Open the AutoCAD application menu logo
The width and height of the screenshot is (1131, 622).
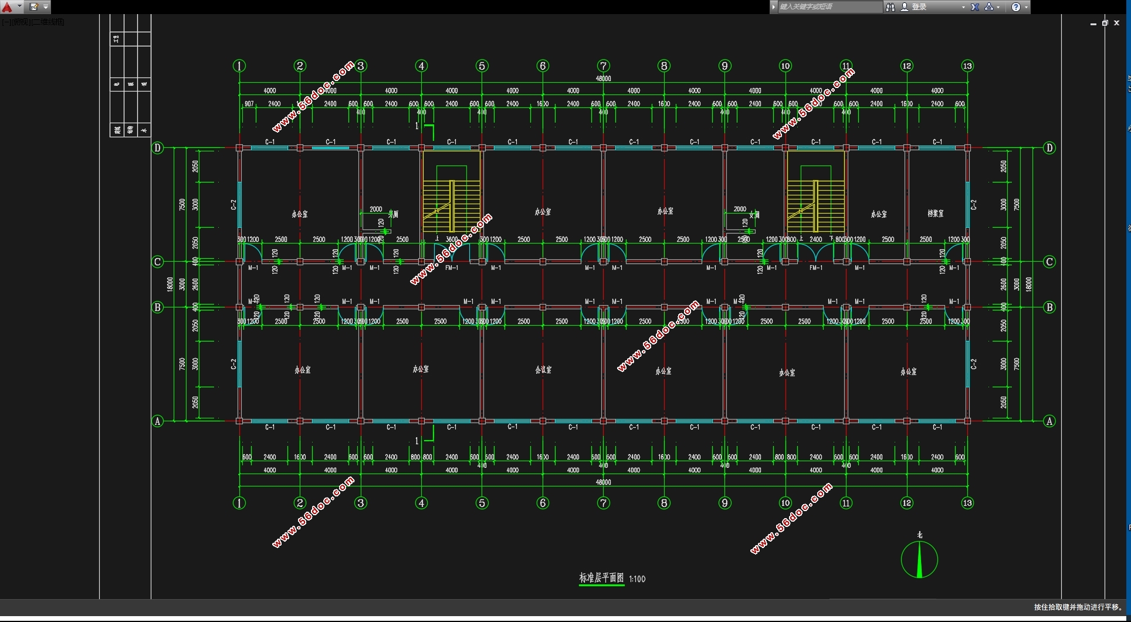pos(7,7)
